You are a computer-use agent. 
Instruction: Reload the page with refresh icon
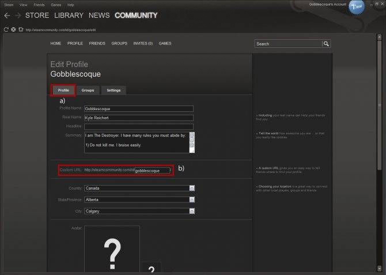pyautogui.click(x=6, y=29)
